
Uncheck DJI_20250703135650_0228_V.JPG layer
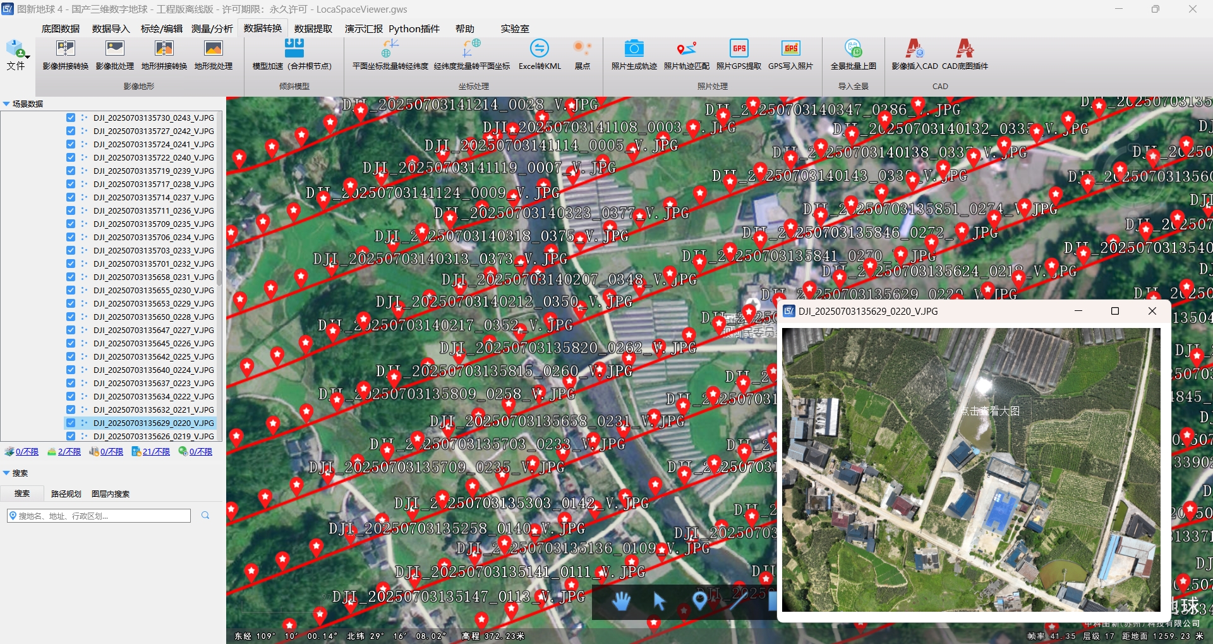coord(71,317)
